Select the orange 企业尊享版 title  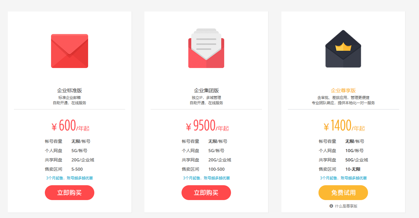click(x=343, y=91)
